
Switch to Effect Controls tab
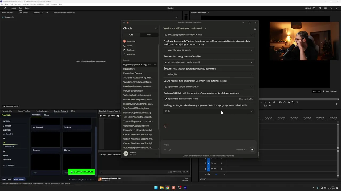coord(23,12)
